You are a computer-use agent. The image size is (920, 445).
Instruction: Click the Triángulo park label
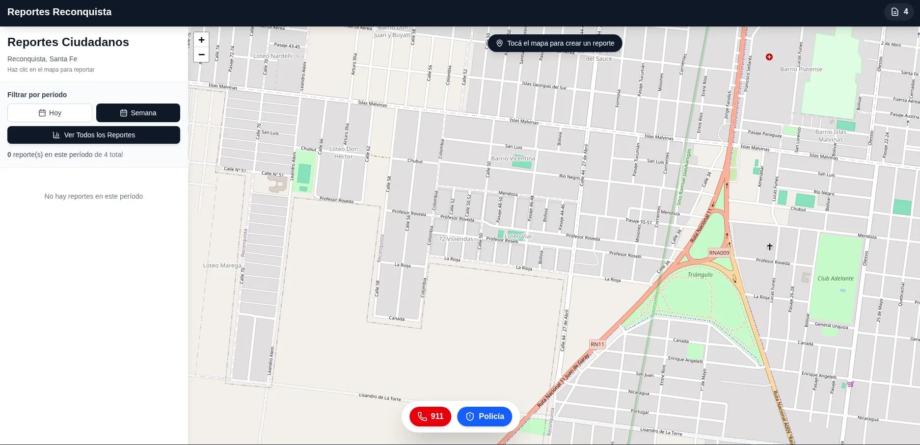pos(700,275)
